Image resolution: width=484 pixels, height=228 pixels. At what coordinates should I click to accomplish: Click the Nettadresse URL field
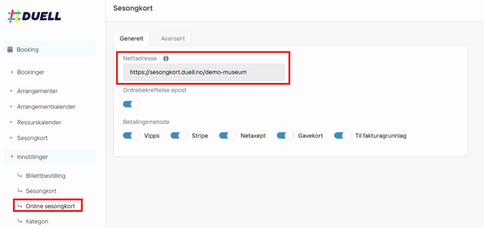click(204, 72)
